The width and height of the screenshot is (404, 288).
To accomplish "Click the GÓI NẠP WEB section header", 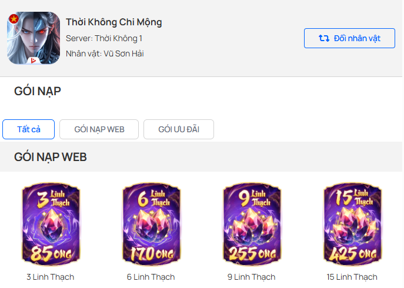I will coord(51,157).
